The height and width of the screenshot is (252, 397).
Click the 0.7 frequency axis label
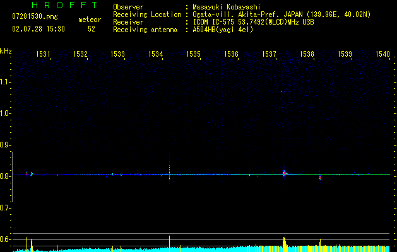point(5,208)
